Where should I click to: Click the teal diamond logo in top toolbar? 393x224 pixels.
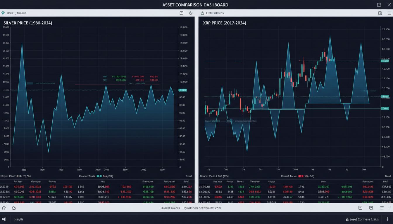[3, 13]
